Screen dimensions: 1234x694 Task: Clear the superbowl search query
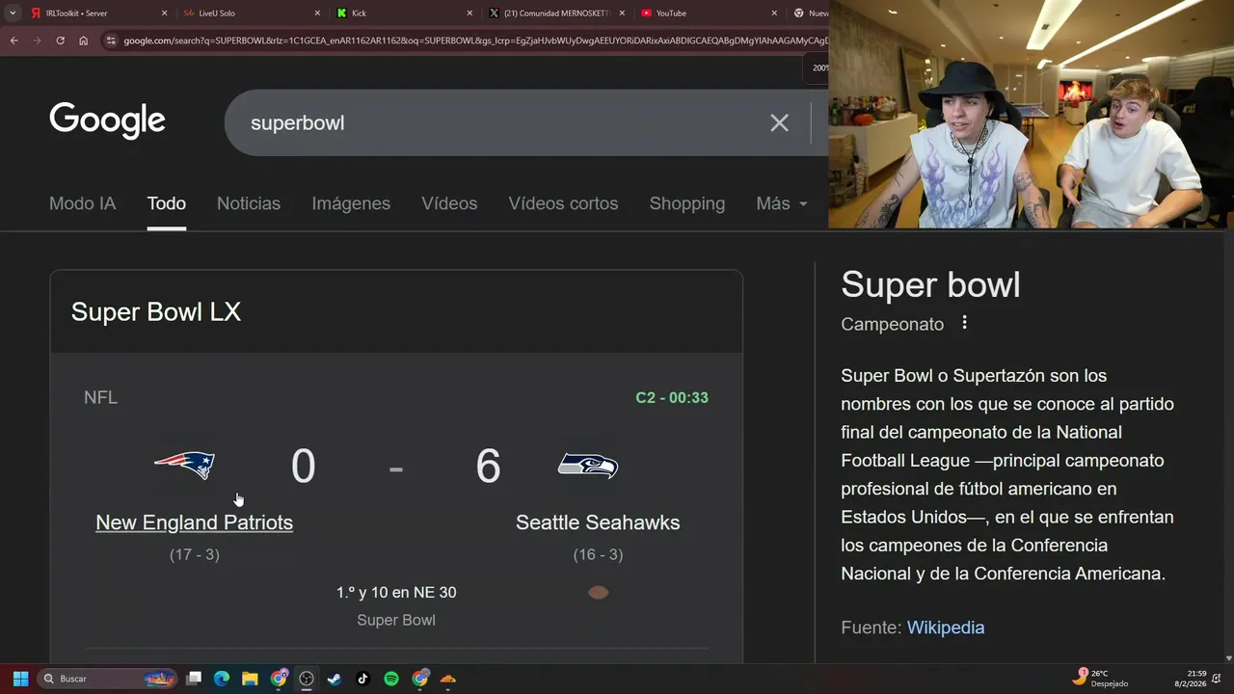[x=779, y=122]
